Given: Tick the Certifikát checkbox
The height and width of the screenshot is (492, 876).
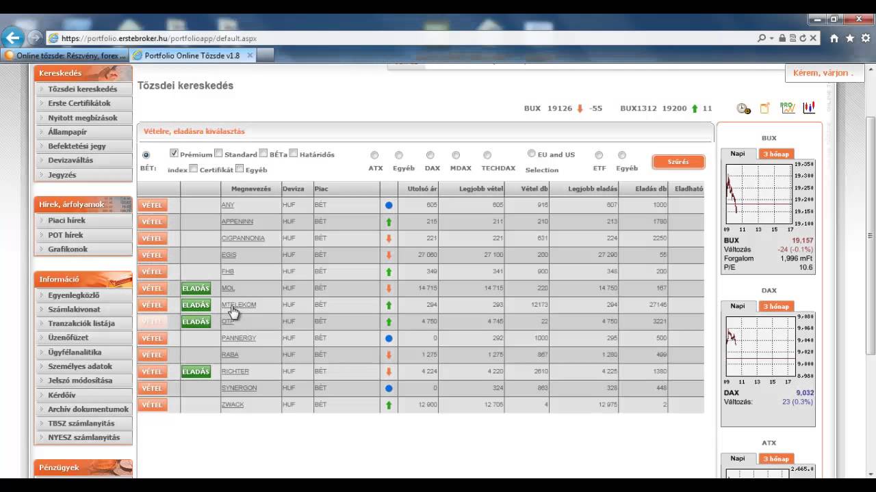Looking at the screenshot, I should coord(194,169).
